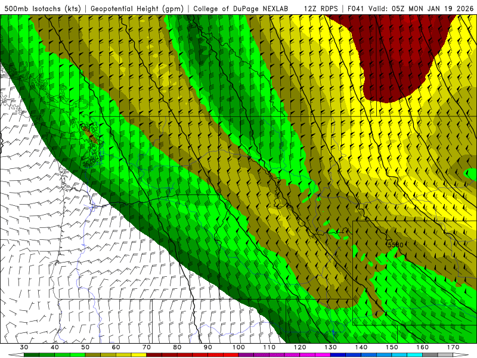Click the '30' label on the color scale
This screenshot has height=358, width=477.
(x=24, y=347)
